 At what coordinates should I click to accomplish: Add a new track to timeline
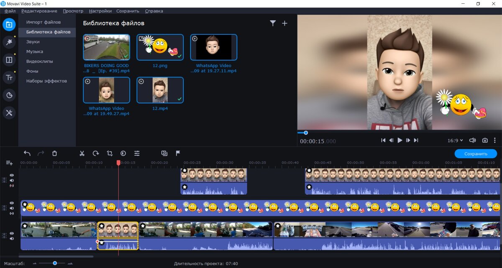click(x=9, y=163)
